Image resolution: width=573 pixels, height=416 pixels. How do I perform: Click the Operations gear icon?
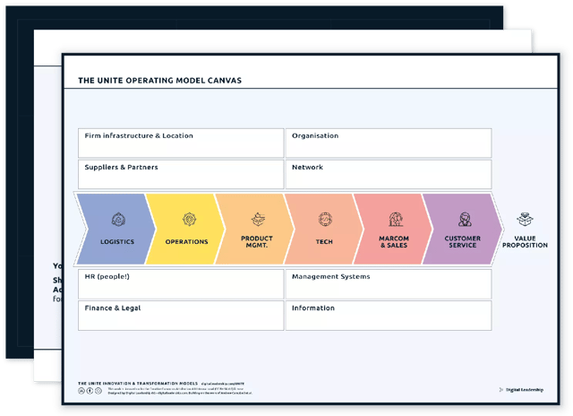point(189,219)
